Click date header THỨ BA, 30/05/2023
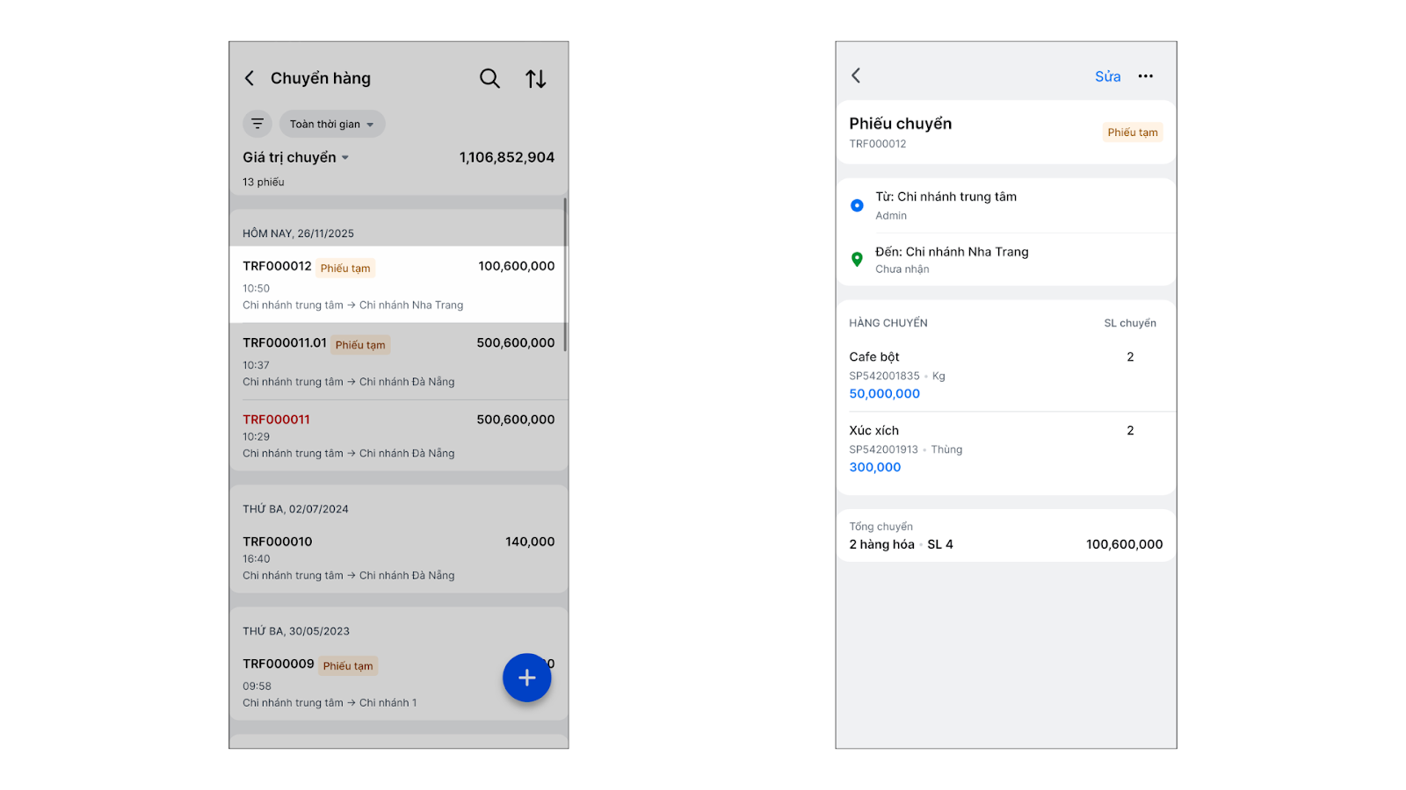Viewport: 1406px width, 790px height. [x=296, y=631]
